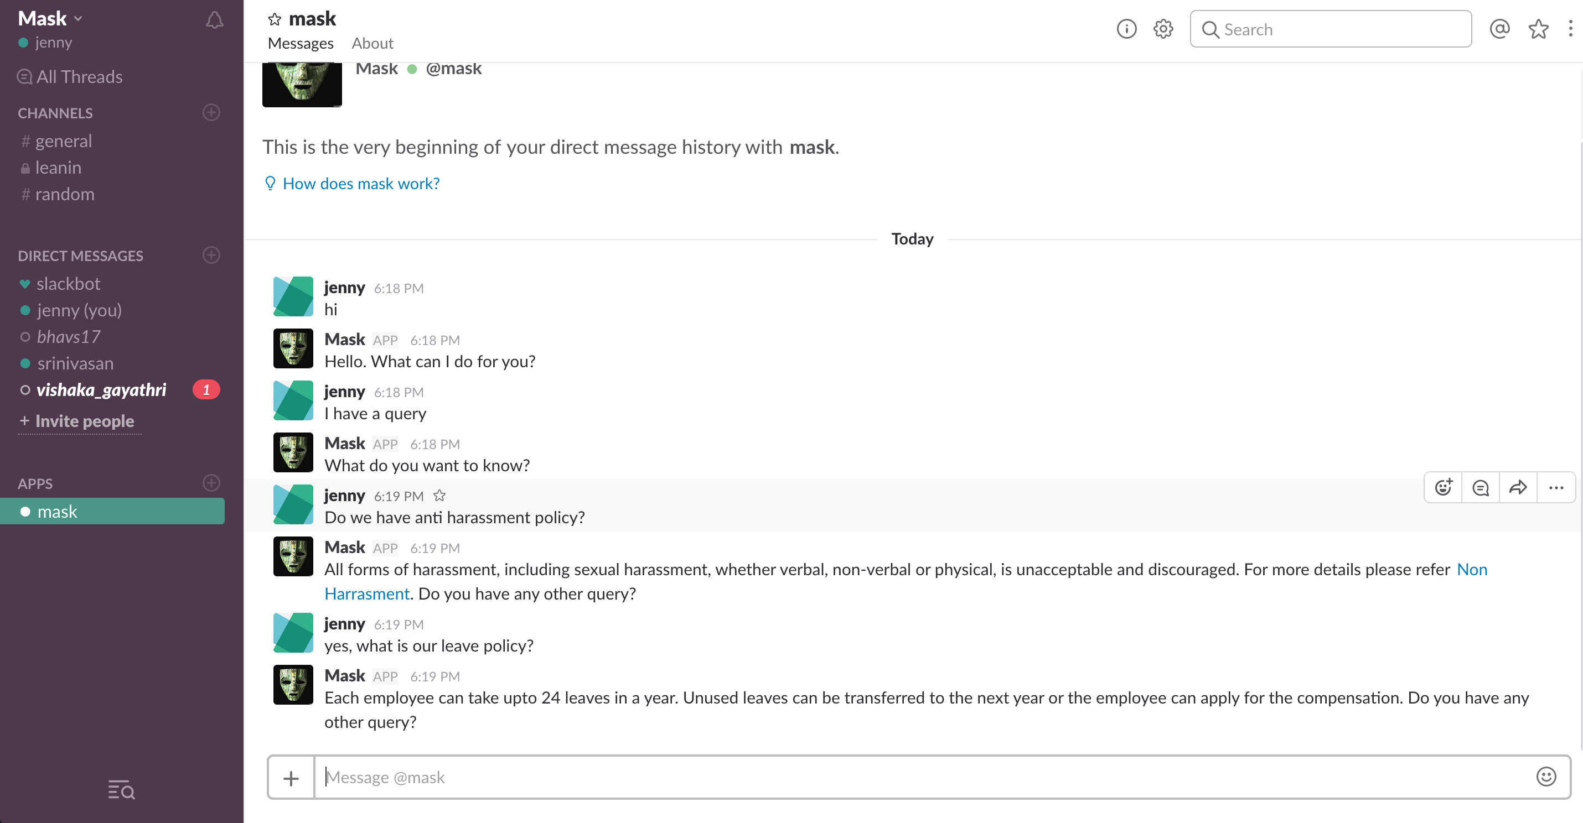The width and height of the screenshot is (1583, 823).
Task: Open the notifications bell in sidebar
Action: (214, 20)
